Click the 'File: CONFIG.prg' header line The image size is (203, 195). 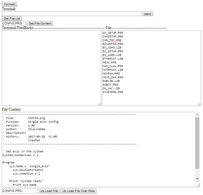tap(24, 118)
